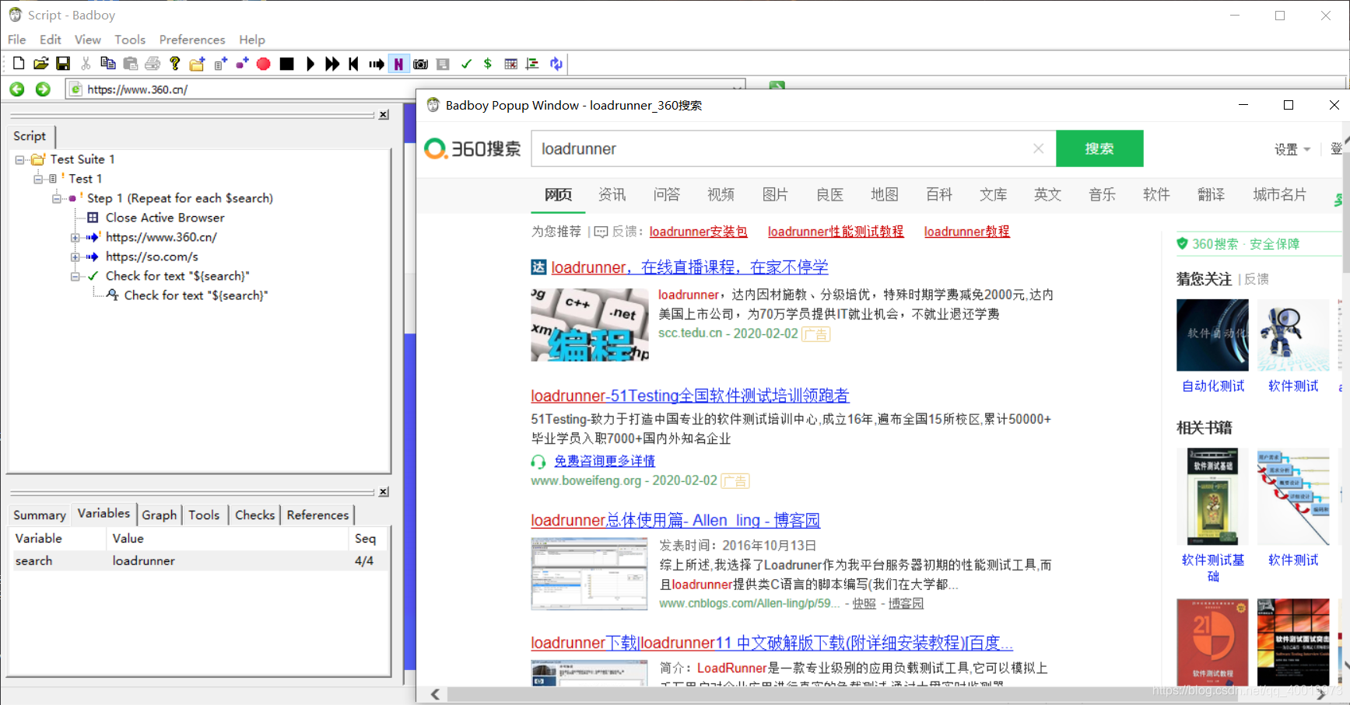Collapse the Test Suite 1 node
Screen dimensions: 1350x705
point(19,159)
